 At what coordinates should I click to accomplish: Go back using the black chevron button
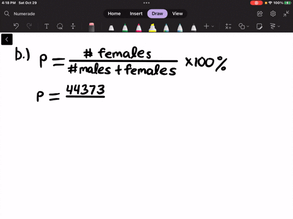[x=7, y=40]
